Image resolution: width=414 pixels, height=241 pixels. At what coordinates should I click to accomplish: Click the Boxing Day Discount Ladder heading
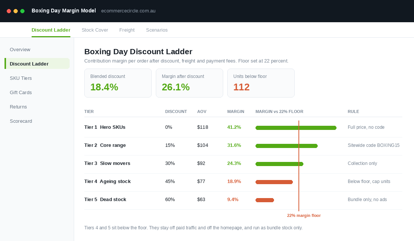(x=139, y=52)
